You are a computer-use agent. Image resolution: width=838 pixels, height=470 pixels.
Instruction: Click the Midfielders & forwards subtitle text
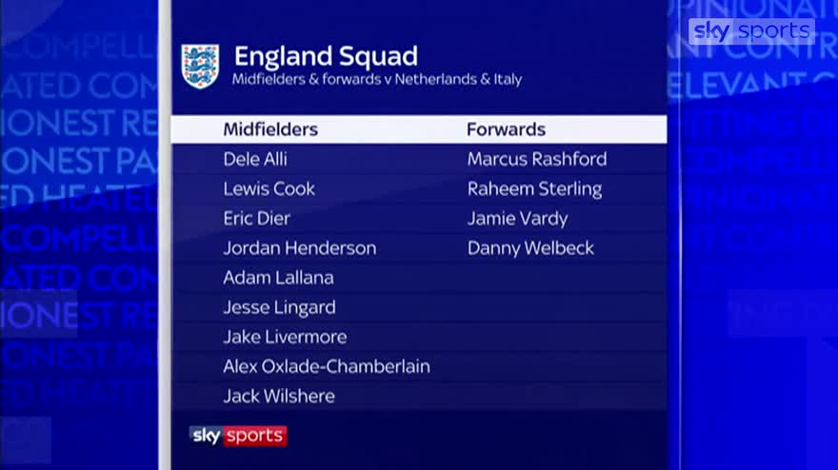click(377, 80)
